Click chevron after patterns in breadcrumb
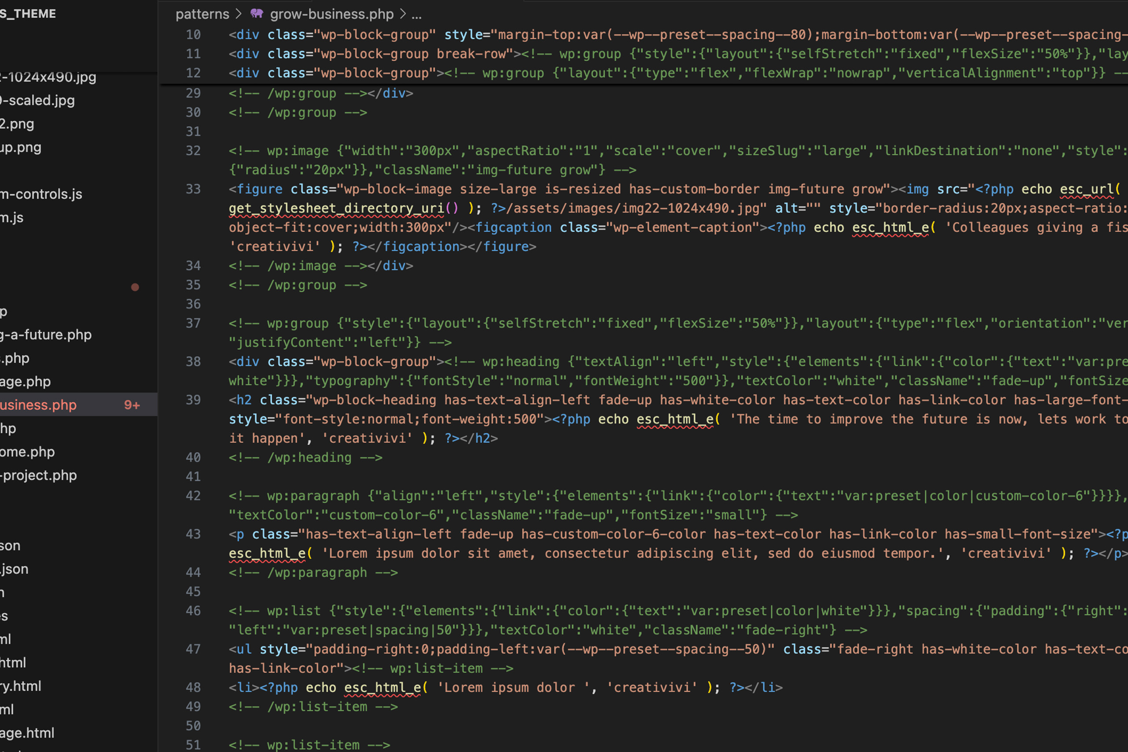Image resolution: width=1128 pixels, height=752 pixels. (x=238, y=14)
